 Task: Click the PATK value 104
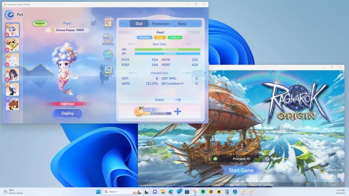click(155, 60)
